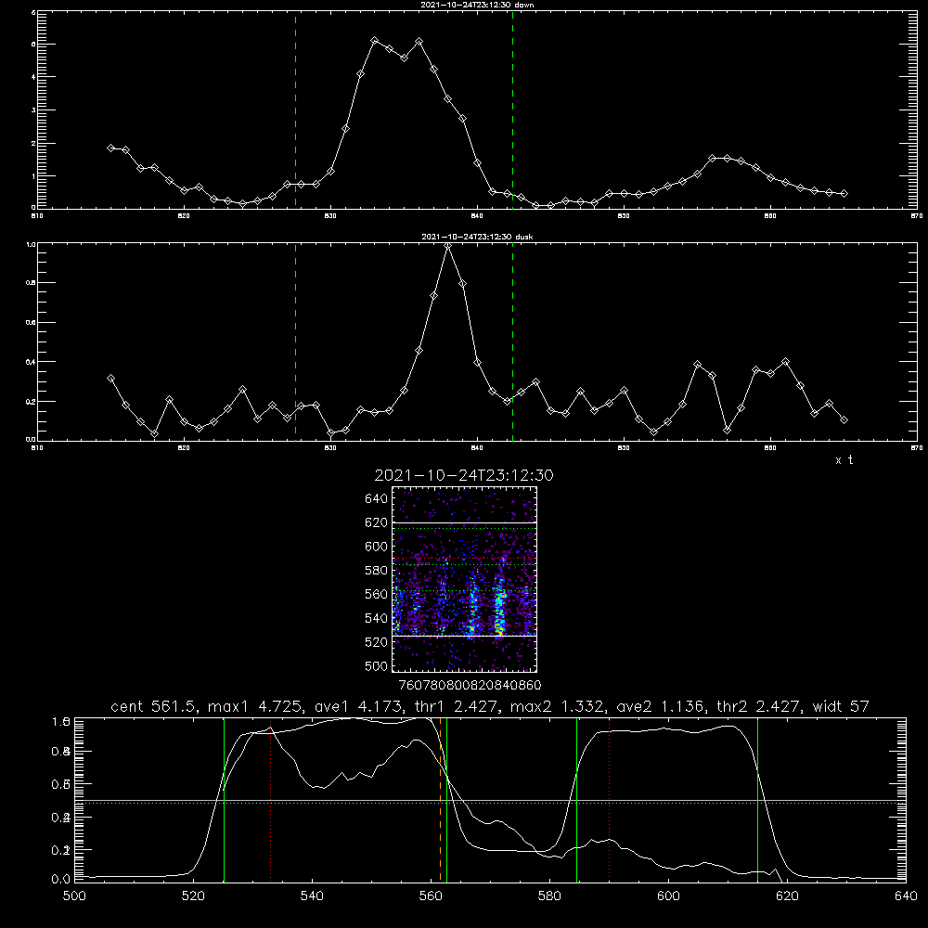This screenshot has height=928, width=928.
Task: Click the 'ave2 1.136' value
Action: (x=661, y=706)
